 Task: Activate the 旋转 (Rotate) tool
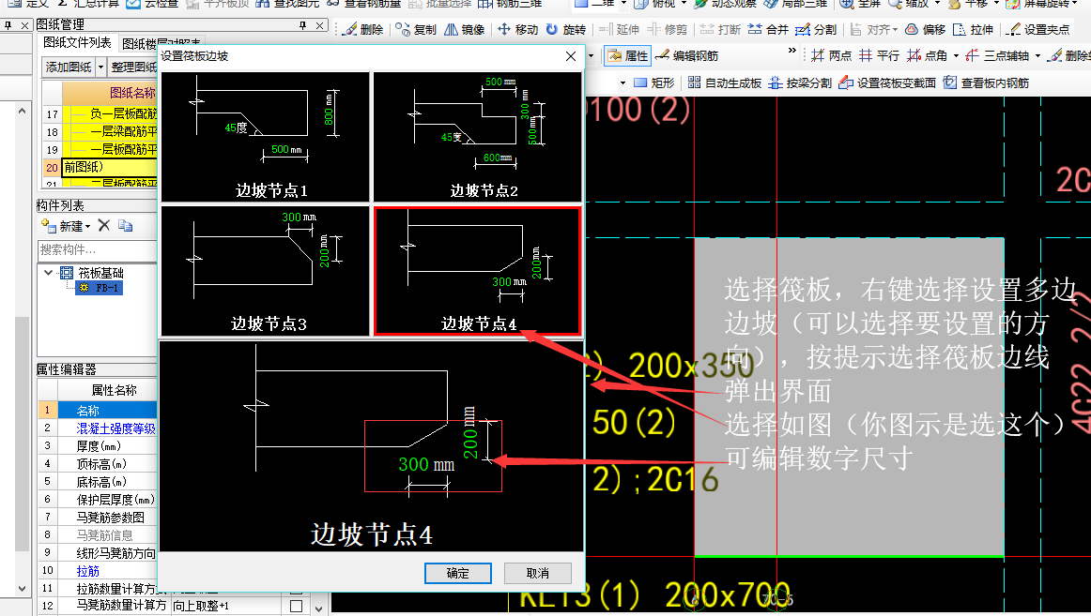pyautogui.click(x=565, y=30)
